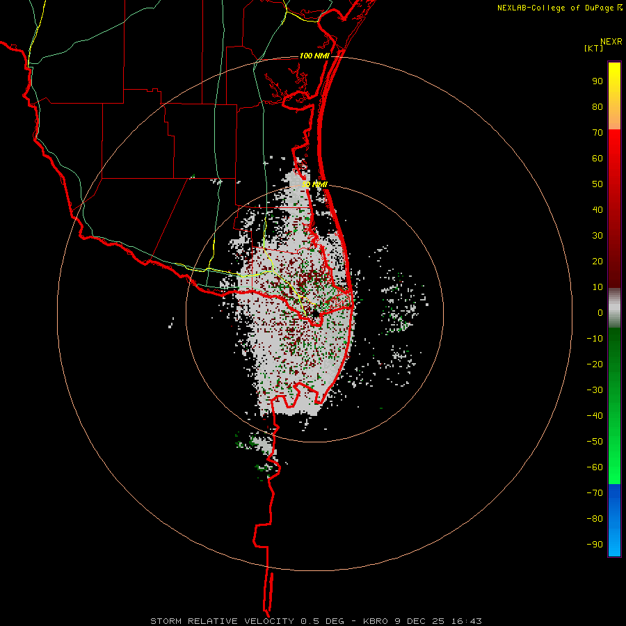Image resolution: width=626 pixels, height=626 pixels.
Task: Click the bright green colorbar segment
Action: pos(614,406)
